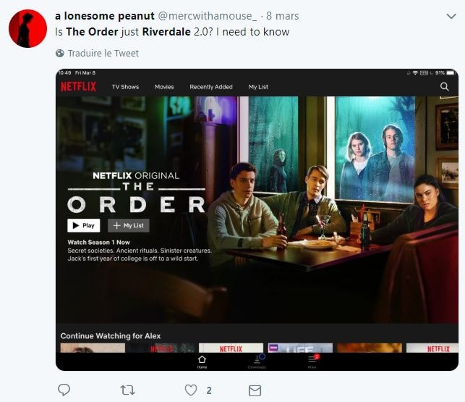This screenshot has width=465, height=402.
Task: Open the Recently Added section
Action: coord(211,87)
